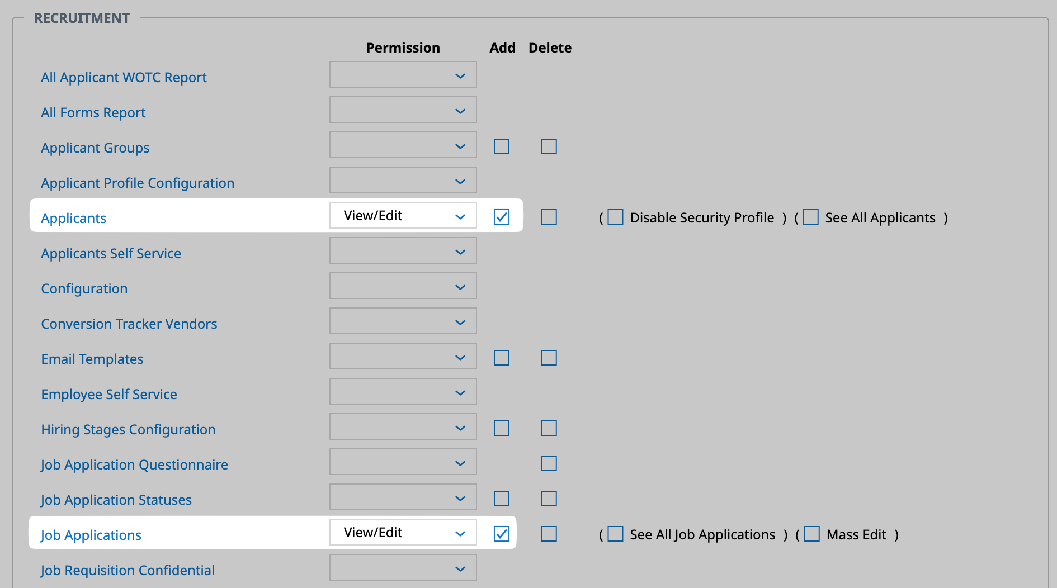1057x588 pixels.
Task: Check the See All Job Applications box
Action: (615, 534)
